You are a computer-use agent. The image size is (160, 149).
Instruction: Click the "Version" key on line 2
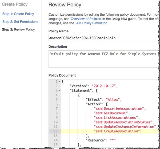[x=79, y=86]
